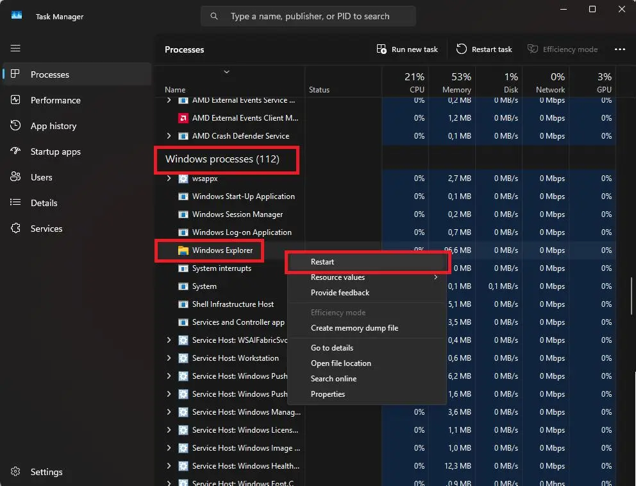Open the App history page
Viewport: 636px width, 486px height.
click(x=77, y=126)
